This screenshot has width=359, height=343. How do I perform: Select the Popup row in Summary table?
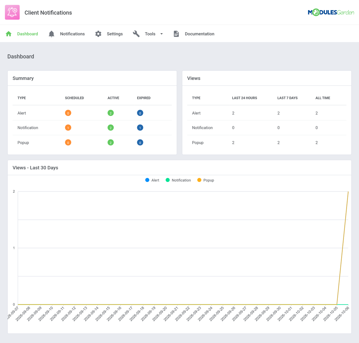click(92, 143)
